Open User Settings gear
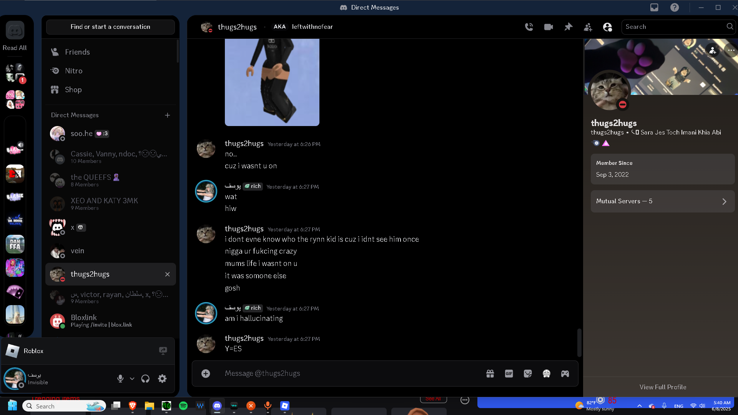Image resolution: width=738 pixels, height=415 pixels. [162, 379]
